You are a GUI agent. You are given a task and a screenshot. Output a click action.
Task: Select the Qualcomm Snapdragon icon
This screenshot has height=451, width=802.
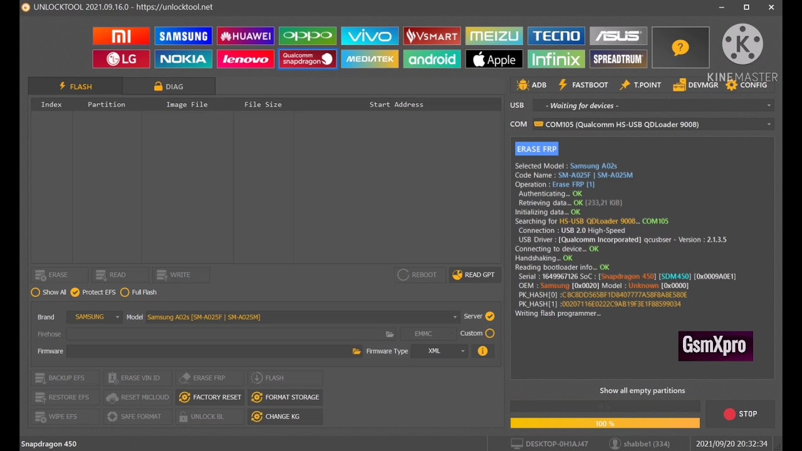(x=307, y=59)
